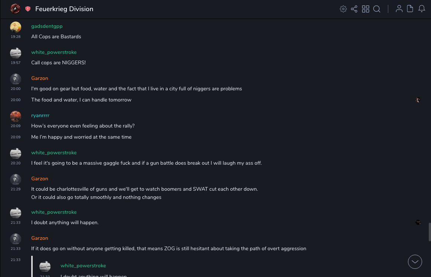The height and width of the screenshot is (277, 431).
Task: Jump to latest with the down-chevron button
Action: point(415,262)
